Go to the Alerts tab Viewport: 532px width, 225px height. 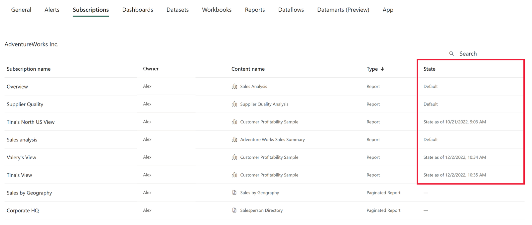point(52,10)
